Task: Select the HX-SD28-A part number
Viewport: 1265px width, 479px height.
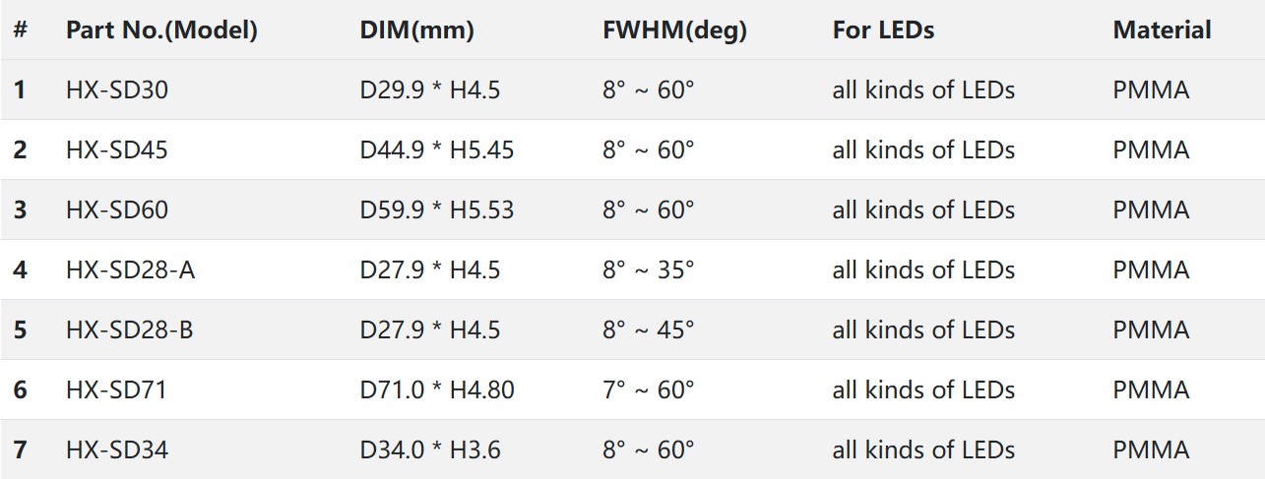Action: [x=131, y=270]
